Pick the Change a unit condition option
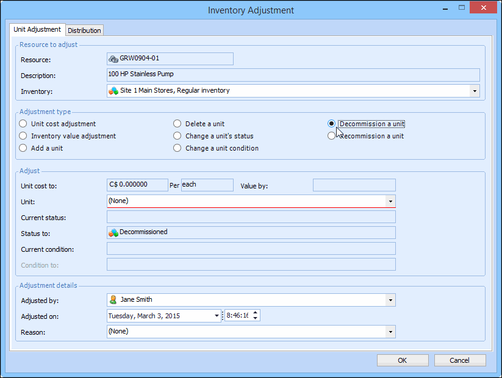Viewport: 502px width, 378px height. [177, 148]
